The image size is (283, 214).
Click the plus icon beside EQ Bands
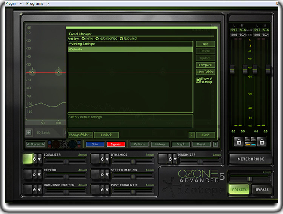(29, 133)
